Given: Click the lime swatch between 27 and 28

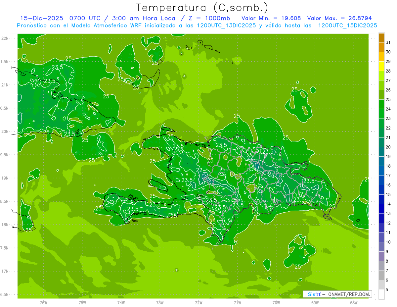Looking at the screenshot, I should click(x=381, y=76).
